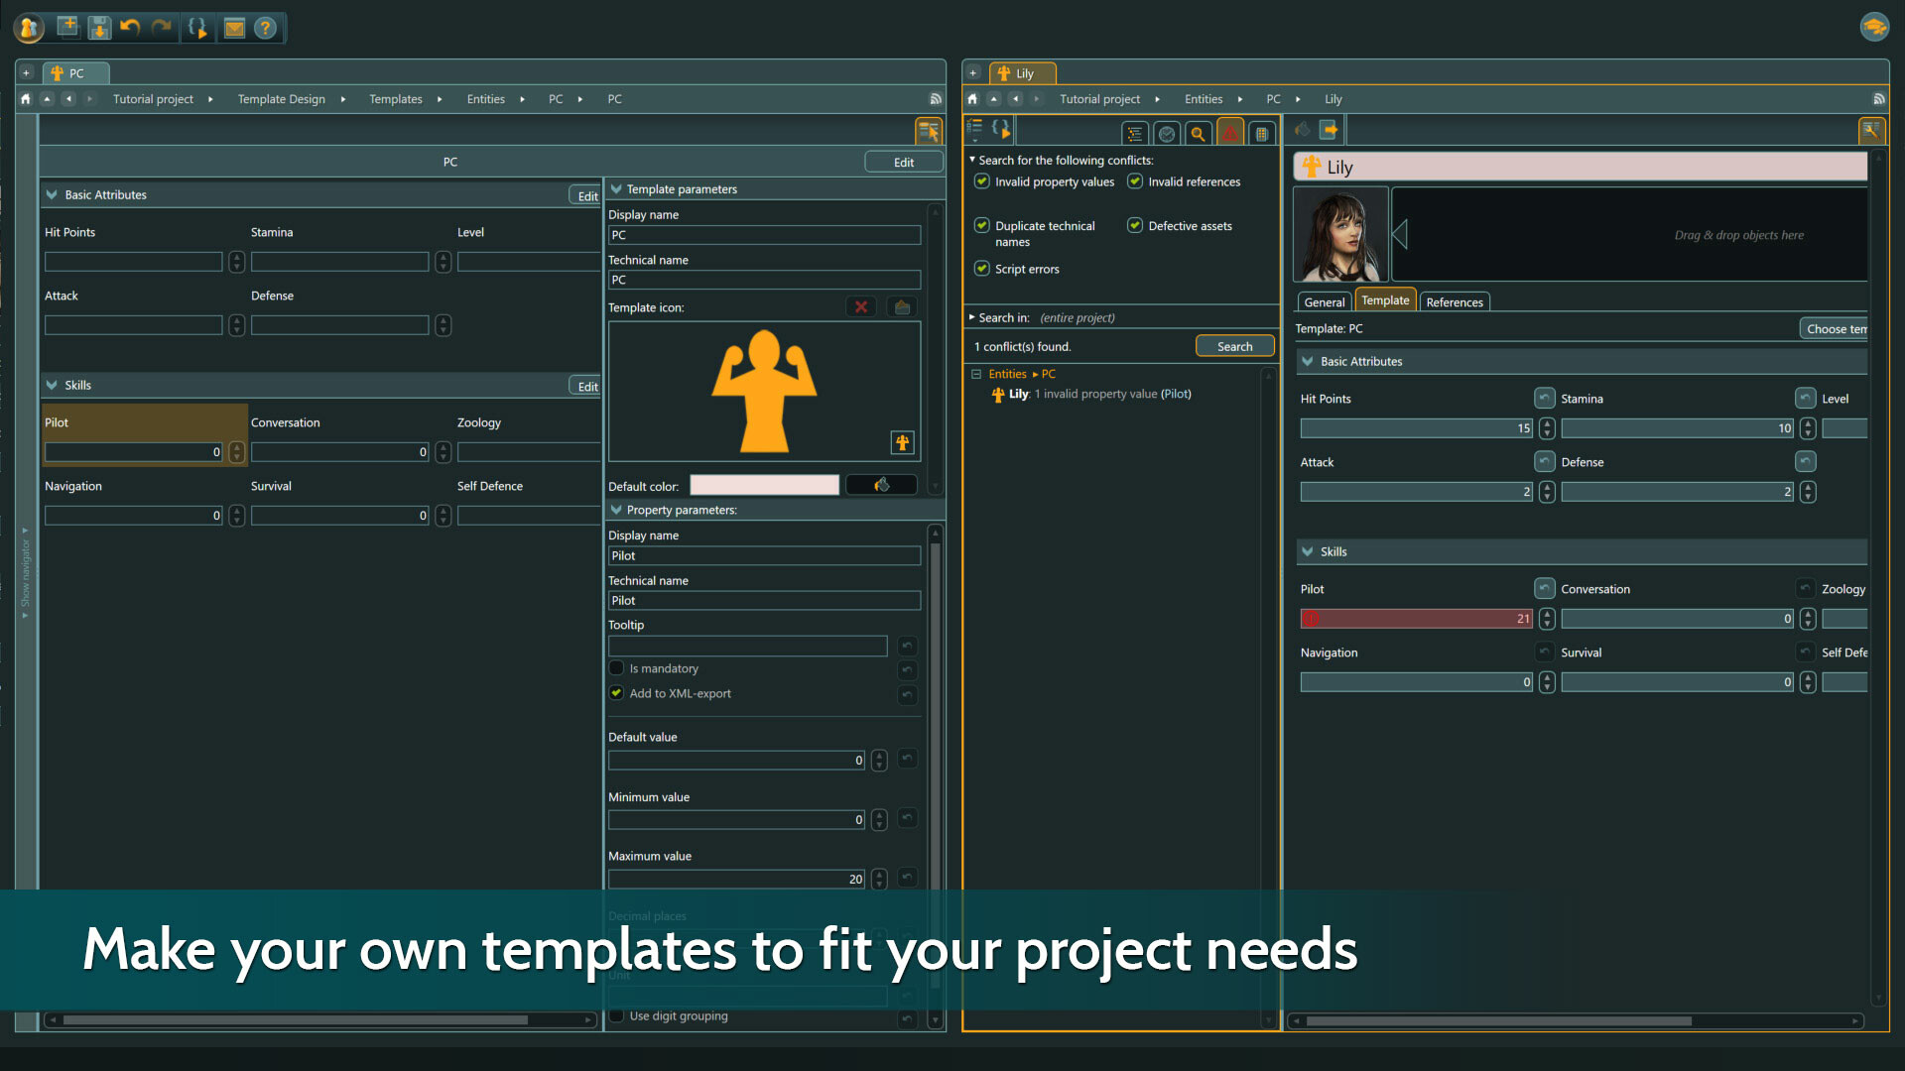Expand the 'Search in' section

pos(970,317)
